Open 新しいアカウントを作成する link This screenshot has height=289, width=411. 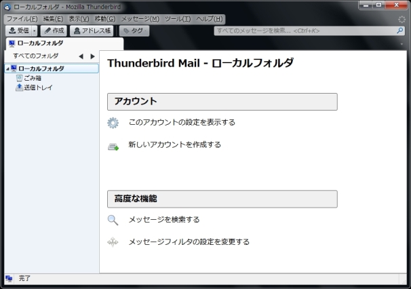(x=175, y=144)
